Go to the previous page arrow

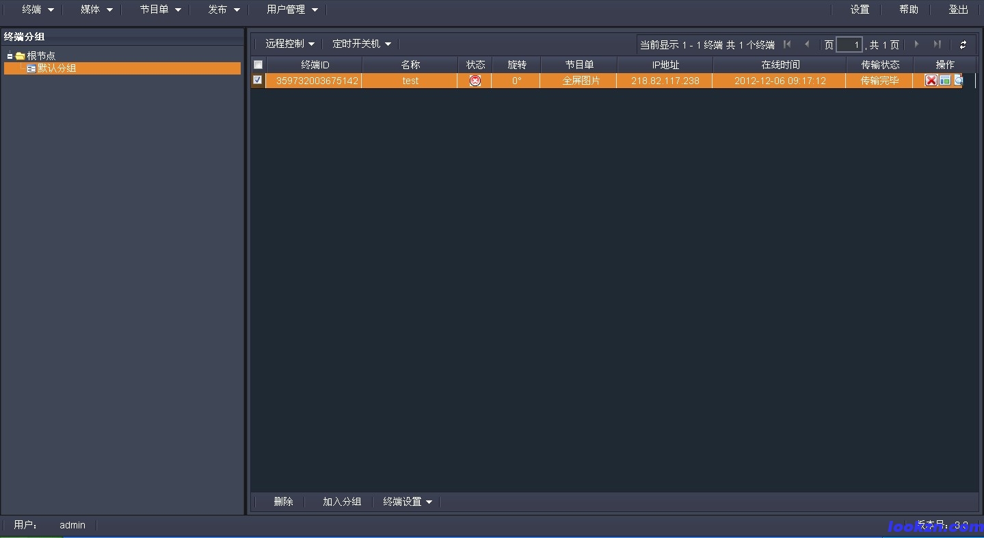[x=807, y=44]
